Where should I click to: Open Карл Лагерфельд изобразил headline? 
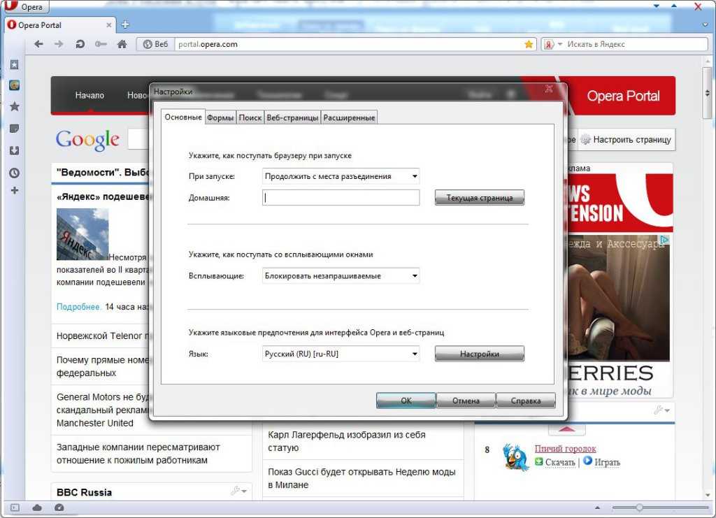(347, 441)
